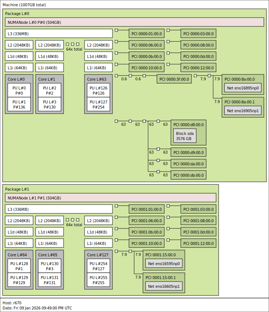This screenshot has width=269, height=312.
Task: Click Core L#127 box
Action: [x=98, y=269]
